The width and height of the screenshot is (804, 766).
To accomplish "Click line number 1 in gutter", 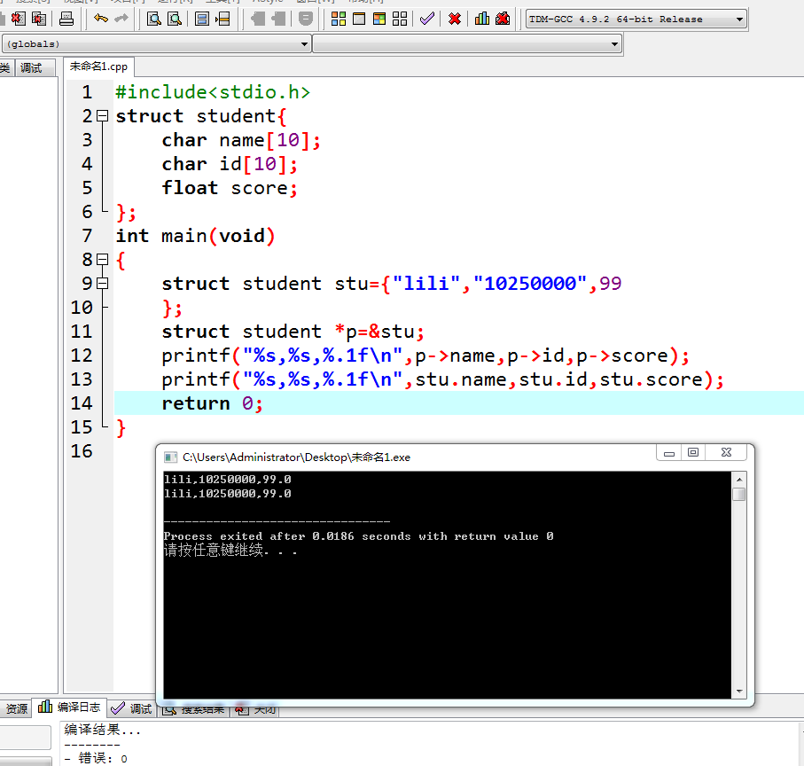I will 87,92.
